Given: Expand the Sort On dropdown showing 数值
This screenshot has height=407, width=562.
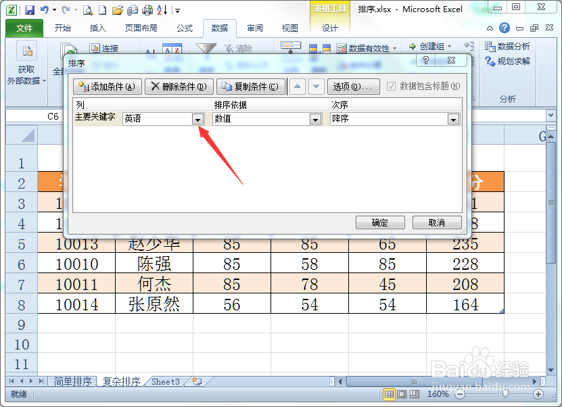Looking at the screenshot, I should pyautogui.click(x=315, y=119).
